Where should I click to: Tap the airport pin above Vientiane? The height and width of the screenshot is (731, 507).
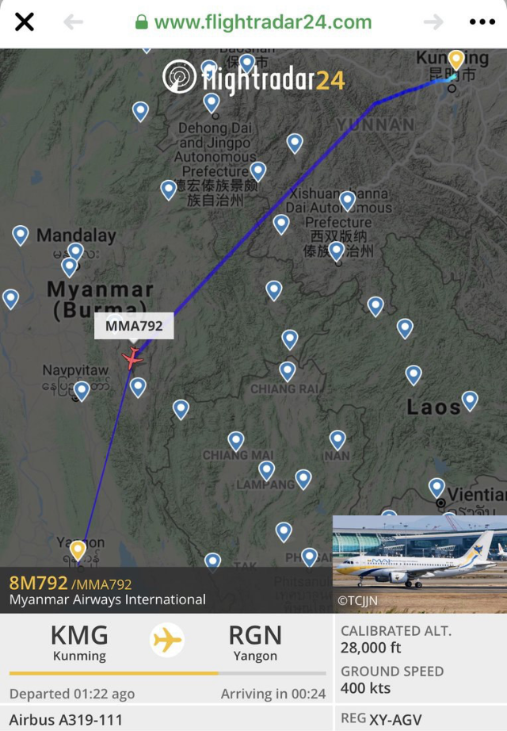pos(436,488)
